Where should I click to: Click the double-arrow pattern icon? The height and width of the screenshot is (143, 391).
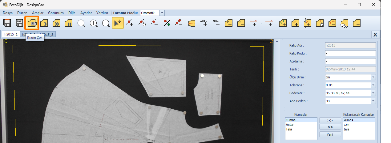(56, 23)
